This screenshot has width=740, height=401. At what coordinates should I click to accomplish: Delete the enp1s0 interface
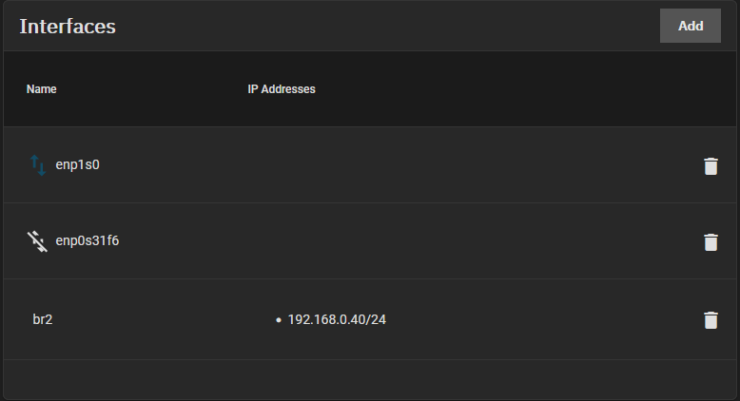click(x=710, y=166)
